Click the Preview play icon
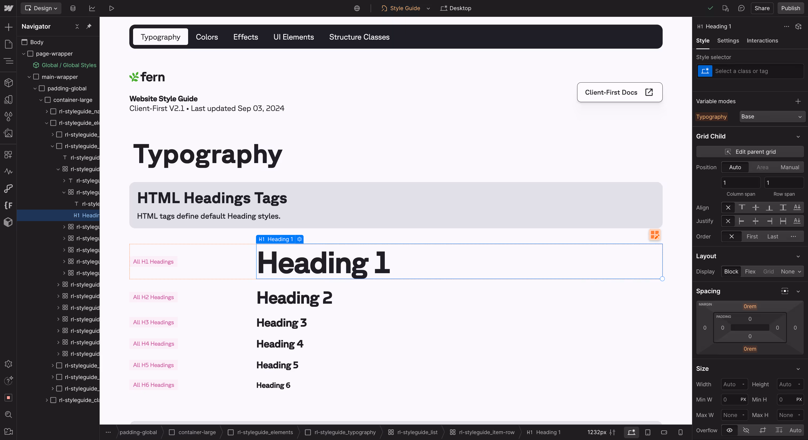The width and height of the screenshot is (808, 440). (x=111, y=8)
